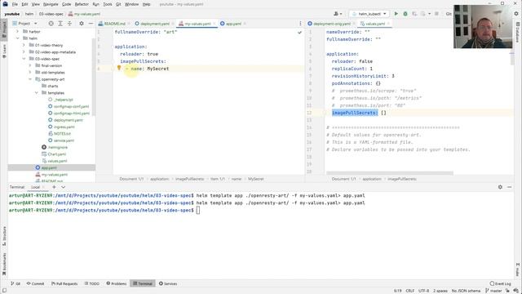
Task: Open Project panel options gear
Action: [x=82, y=24]
